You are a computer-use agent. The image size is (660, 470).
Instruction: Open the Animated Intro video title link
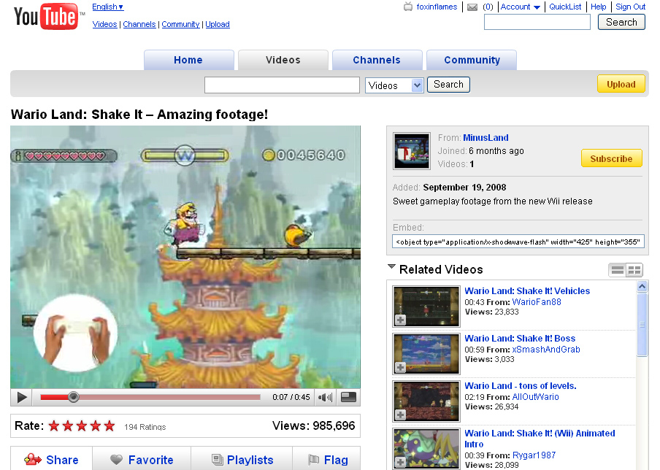(x=540, y=439)
